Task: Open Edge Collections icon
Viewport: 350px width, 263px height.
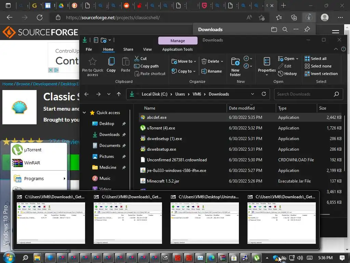Action: (294, 17)
